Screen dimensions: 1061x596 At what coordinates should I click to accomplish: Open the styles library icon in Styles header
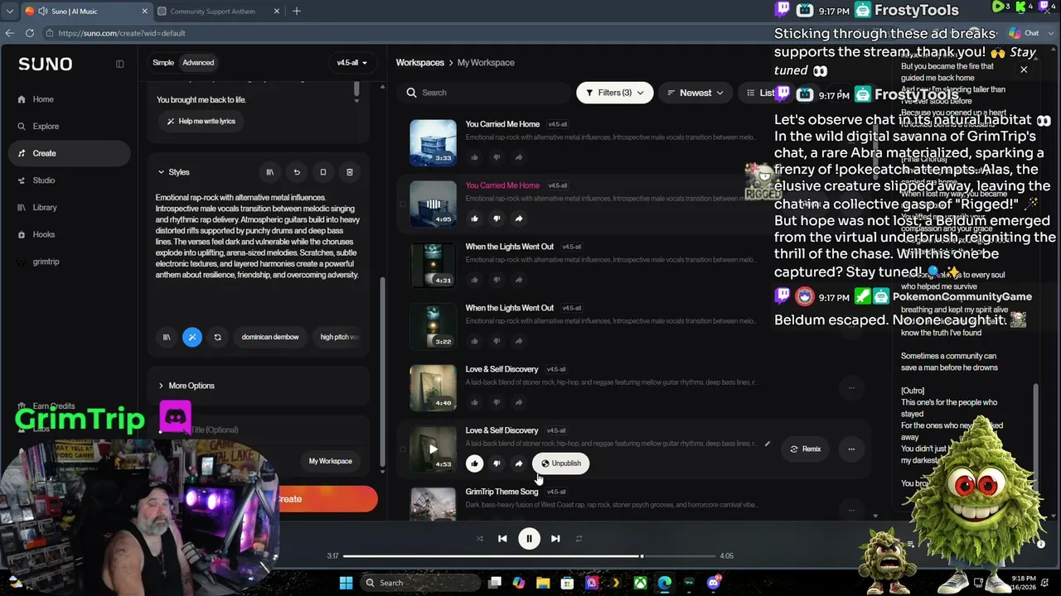pos(269,172)
